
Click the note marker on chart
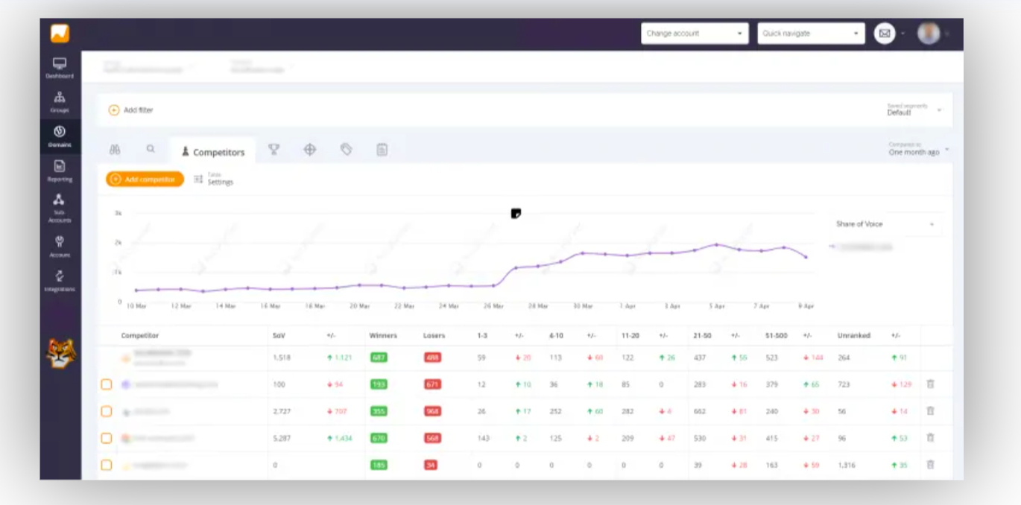pos(516,214)
